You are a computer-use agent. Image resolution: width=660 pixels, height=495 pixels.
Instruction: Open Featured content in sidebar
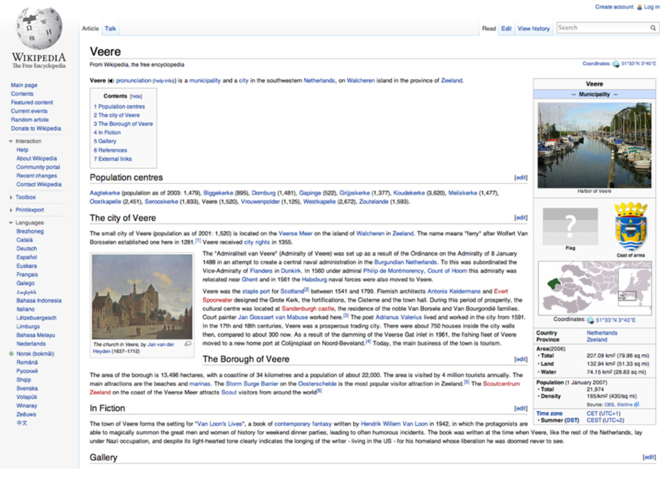32,102
